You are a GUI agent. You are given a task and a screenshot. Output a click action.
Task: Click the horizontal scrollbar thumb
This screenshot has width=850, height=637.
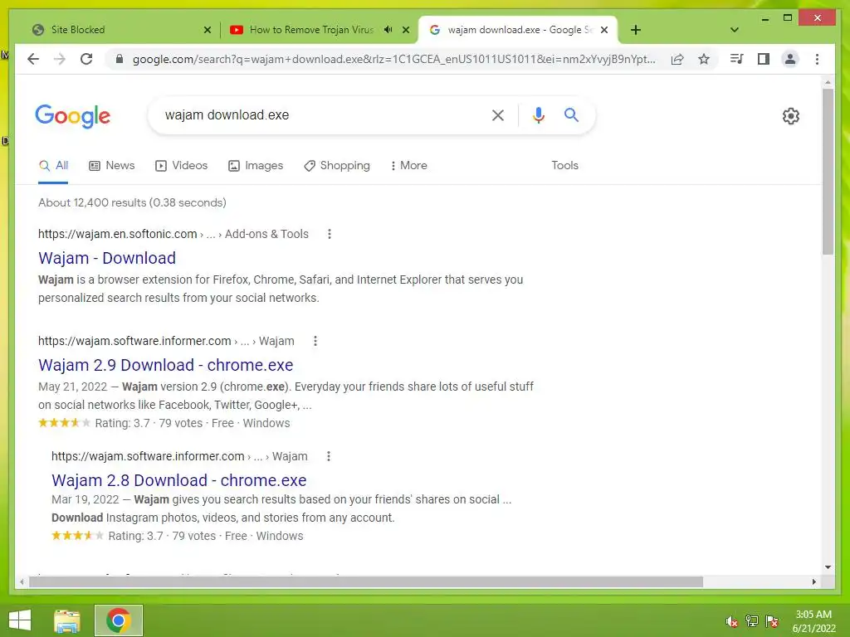click(x=366, y=581)
